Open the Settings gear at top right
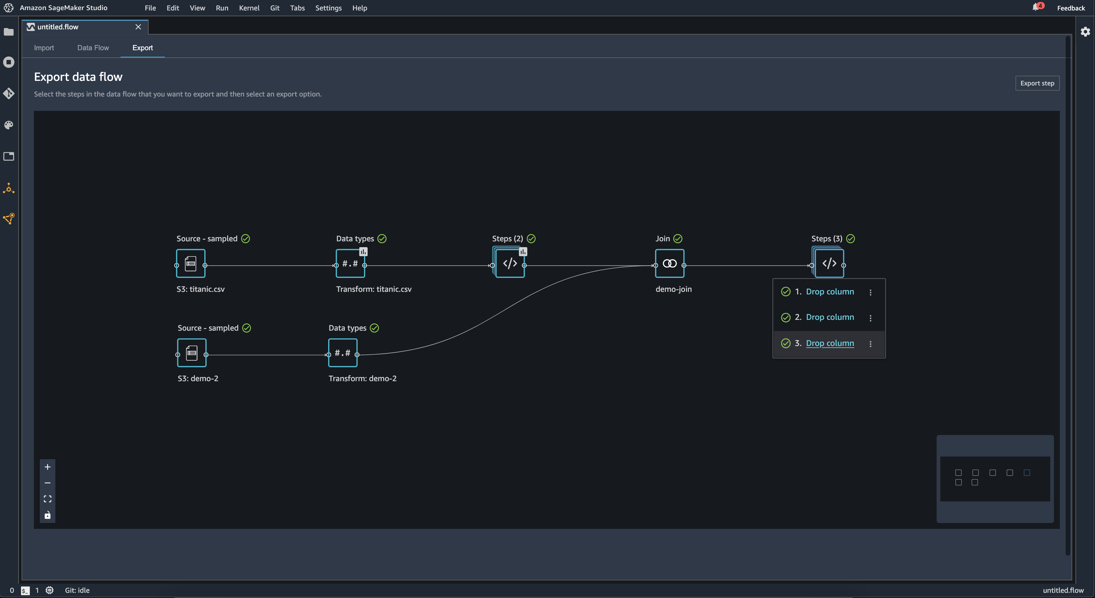 pyautogui.click(x=1085, y=32)
